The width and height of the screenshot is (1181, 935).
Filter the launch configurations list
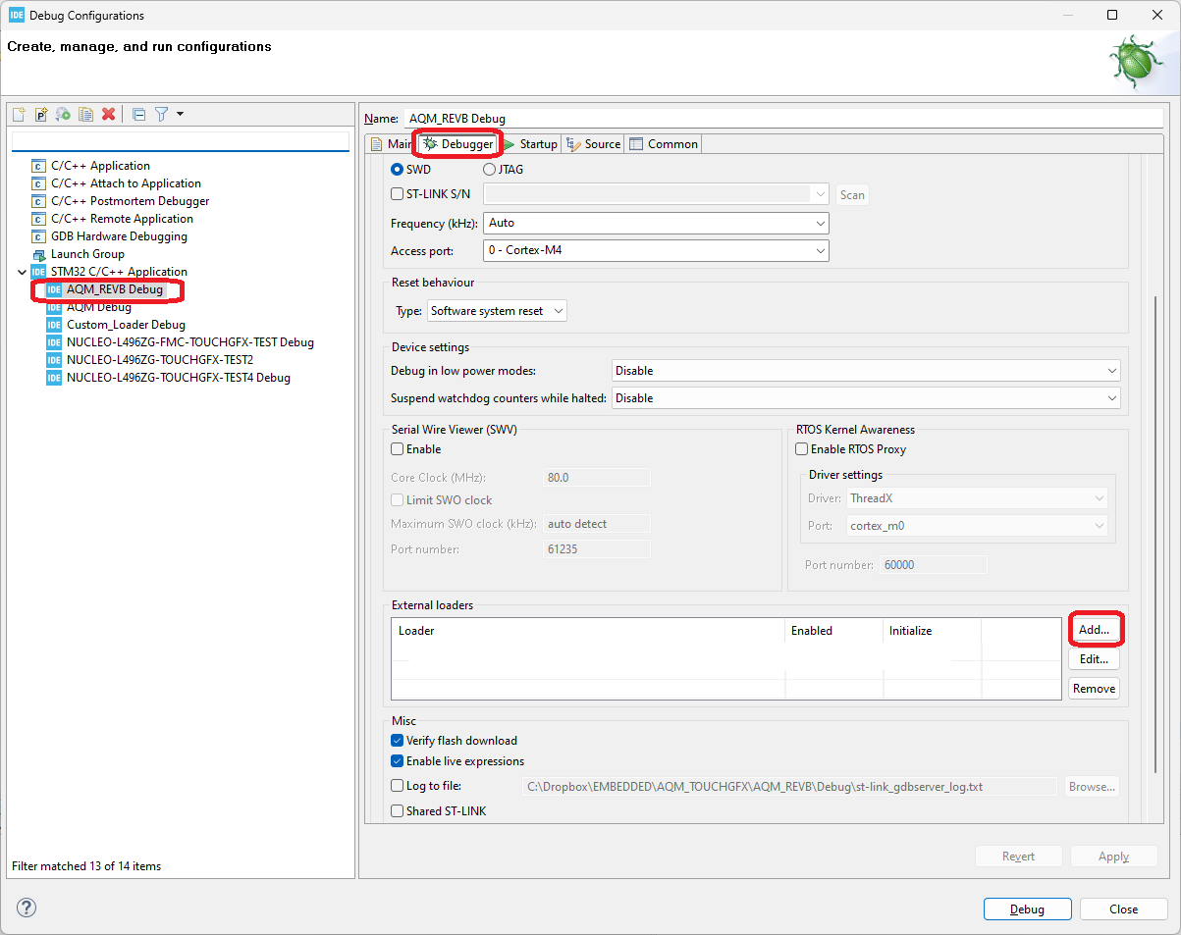160,114
